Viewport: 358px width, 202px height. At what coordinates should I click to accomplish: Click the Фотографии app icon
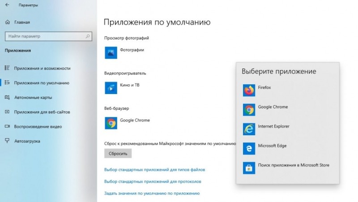coord(111,53)
